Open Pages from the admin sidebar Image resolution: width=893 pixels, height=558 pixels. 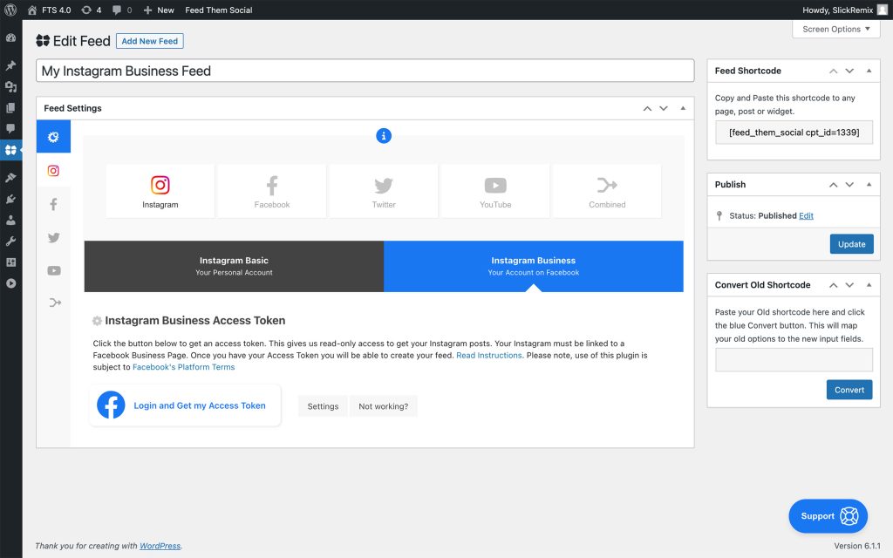point(10,107)
